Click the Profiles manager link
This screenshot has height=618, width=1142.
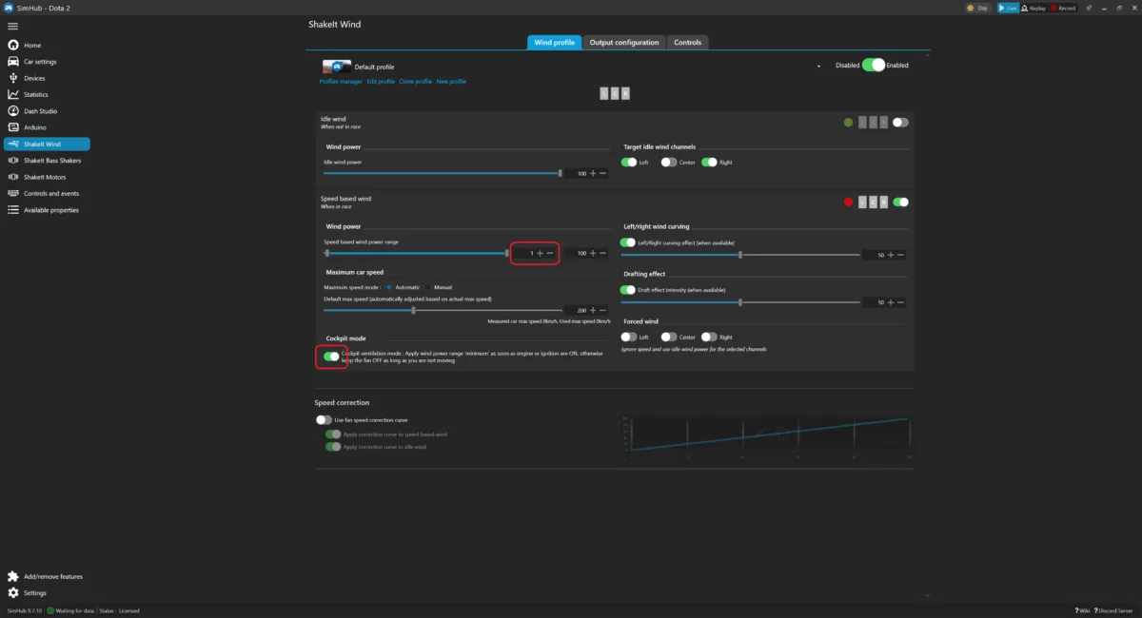point(341,82)
